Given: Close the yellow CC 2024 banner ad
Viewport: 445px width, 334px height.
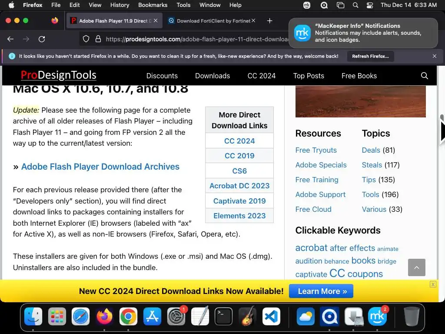Looking at the screenshot, I should pyautogui.click(x=433, y=284).
